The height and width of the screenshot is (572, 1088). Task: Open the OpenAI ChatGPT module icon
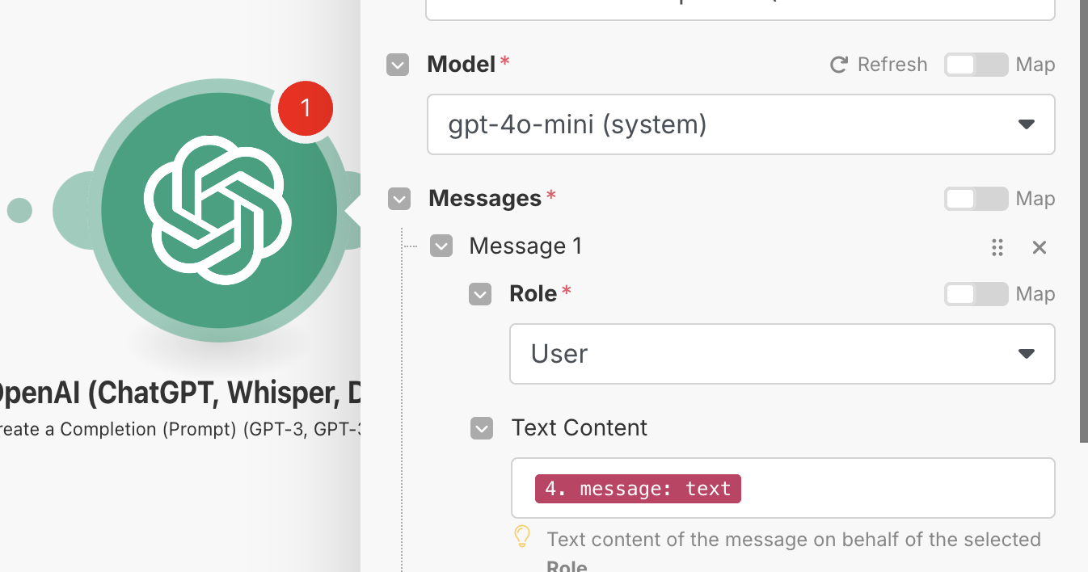pyautogui.click(x=218, y=210)
